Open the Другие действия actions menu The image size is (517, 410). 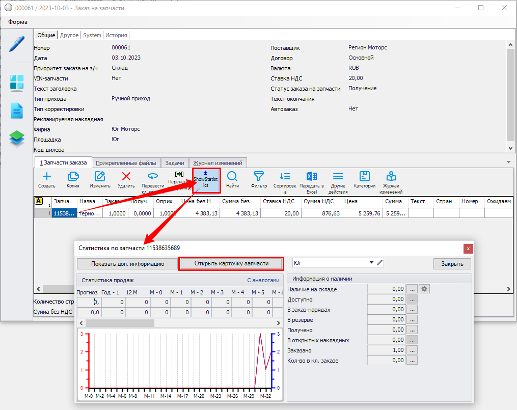pyautogui.click(x=338, y=177)
